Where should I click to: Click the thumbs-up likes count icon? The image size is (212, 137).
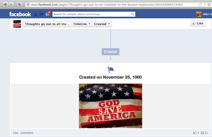coord(195,133)
